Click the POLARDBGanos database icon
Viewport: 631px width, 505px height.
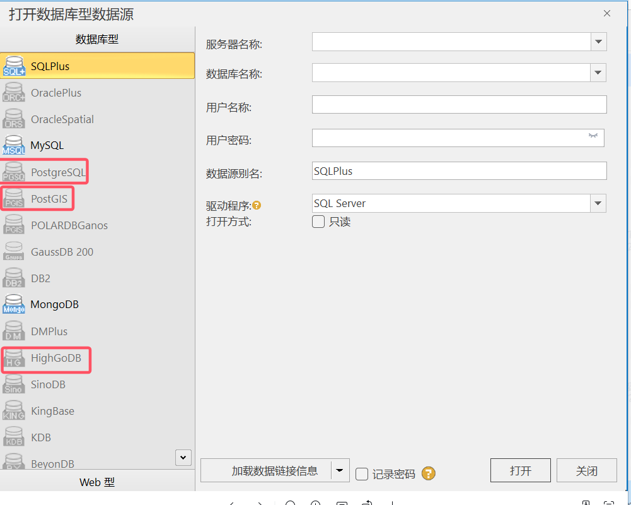coord(14,225)
